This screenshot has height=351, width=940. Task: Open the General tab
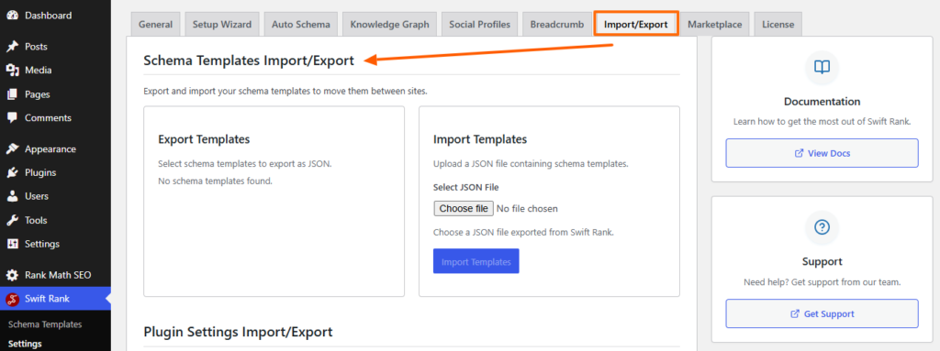pyautogui.click(x=155, y=25)
